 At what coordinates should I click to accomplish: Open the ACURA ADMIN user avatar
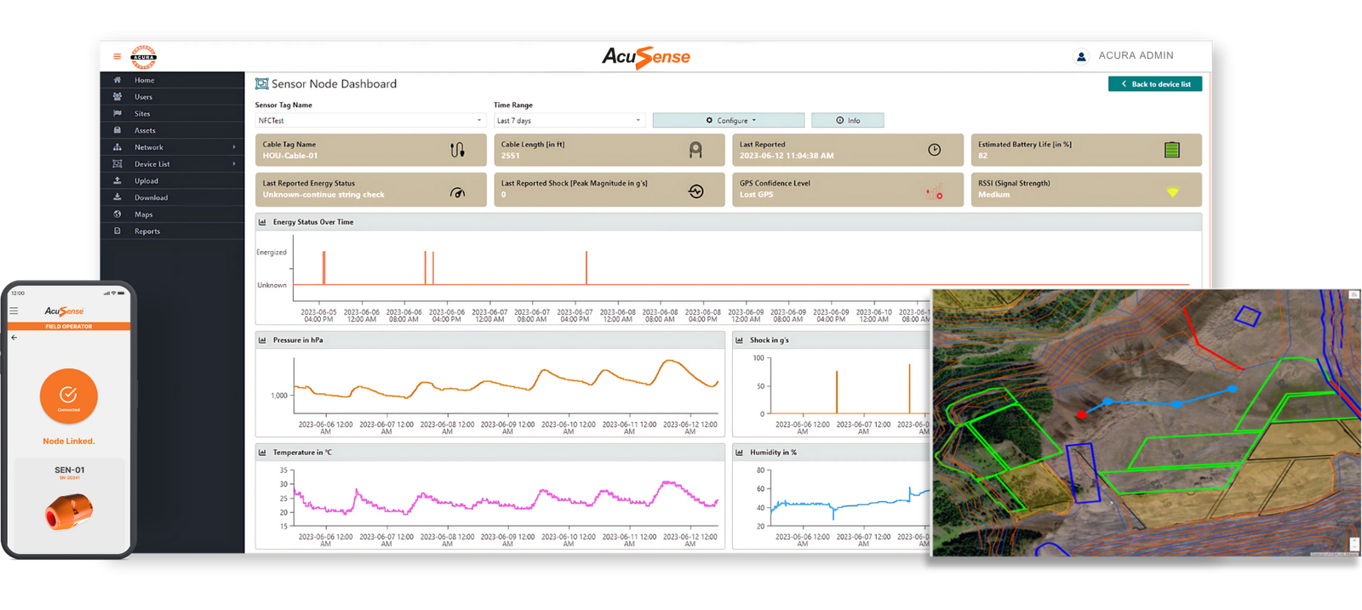[1081, 56]
